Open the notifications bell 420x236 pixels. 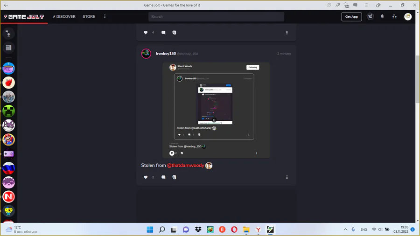[382, 16]
